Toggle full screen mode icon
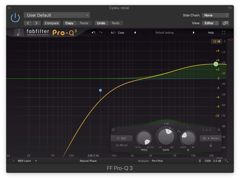Screen dimensions: 240x180 pos(224,32)
